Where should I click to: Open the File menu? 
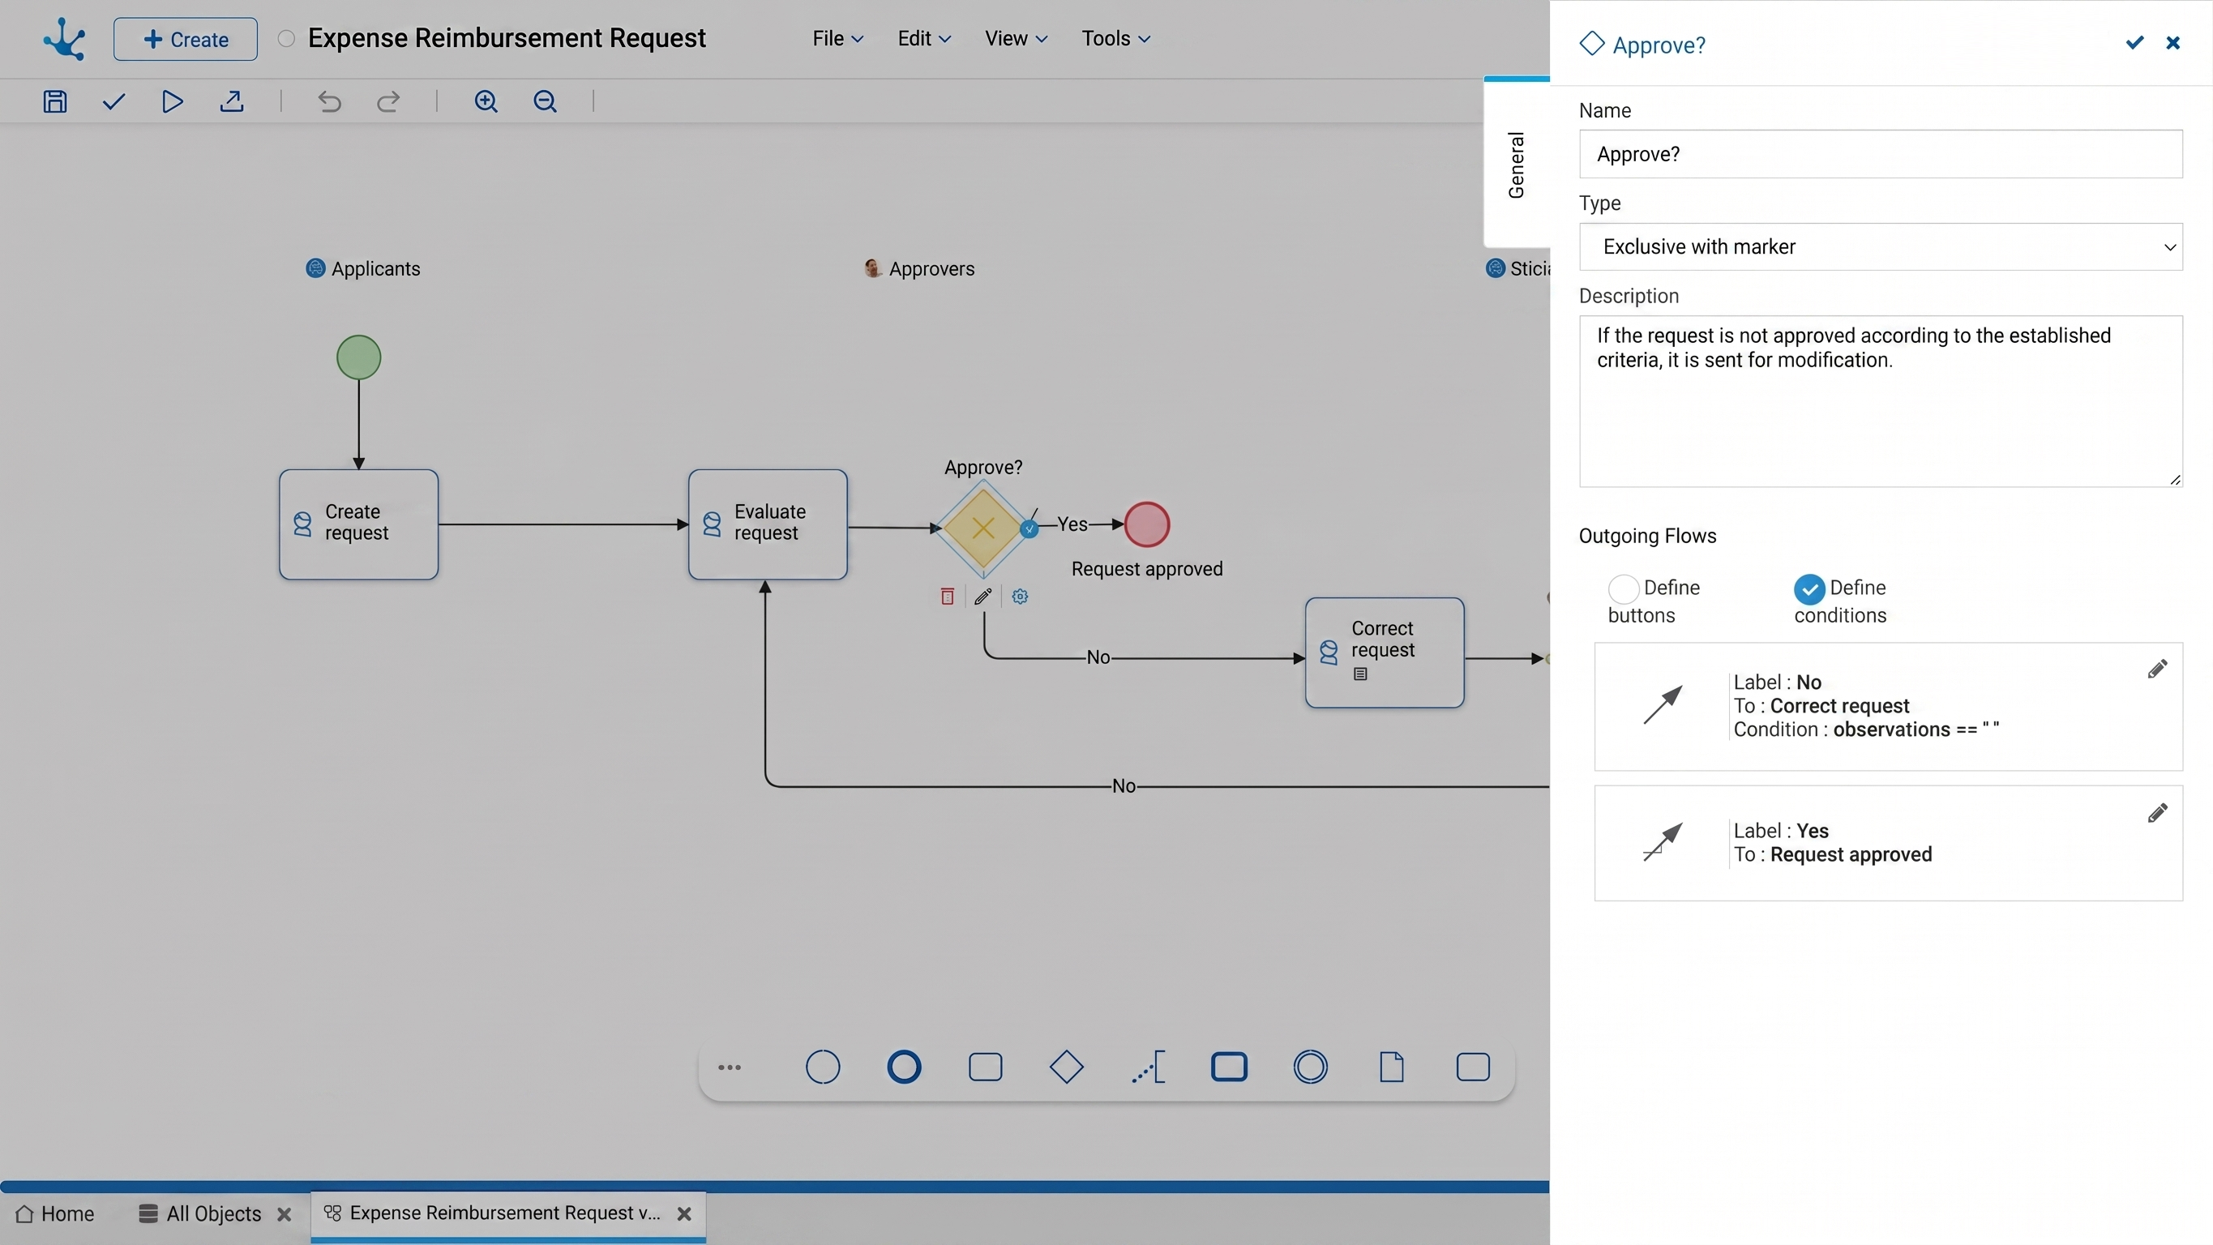point(837,39)
